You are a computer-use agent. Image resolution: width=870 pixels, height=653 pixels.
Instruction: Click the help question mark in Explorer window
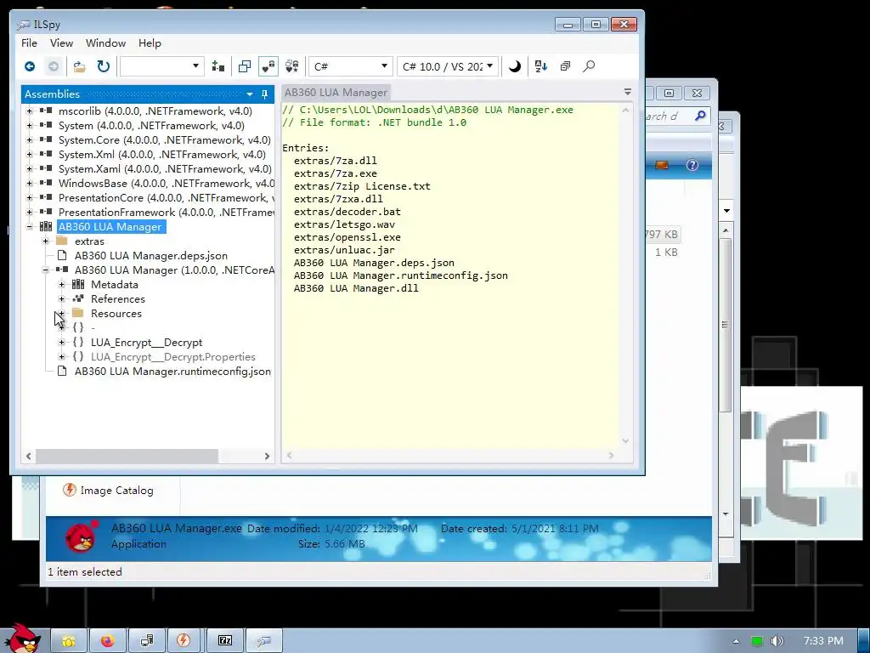click(692, 165)
